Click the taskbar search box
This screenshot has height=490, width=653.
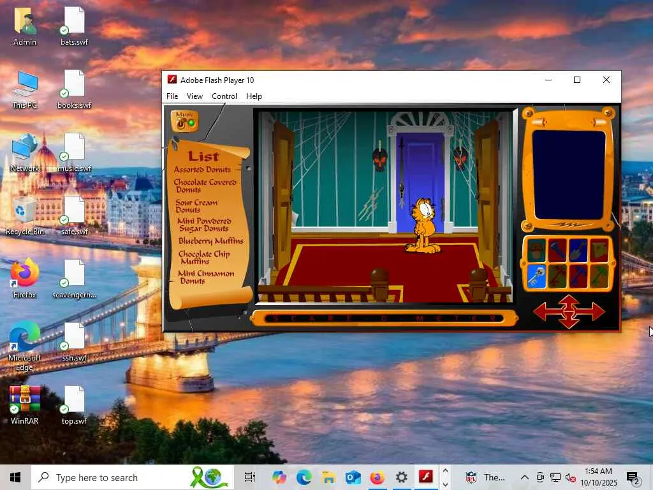(133, 477)
